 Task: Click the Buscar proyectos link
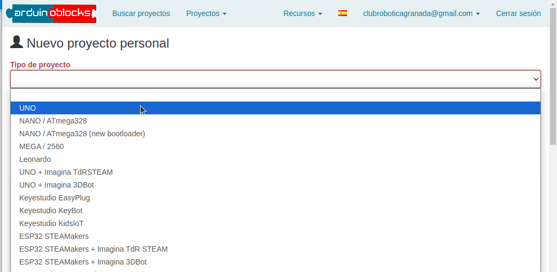coord(141,13)
